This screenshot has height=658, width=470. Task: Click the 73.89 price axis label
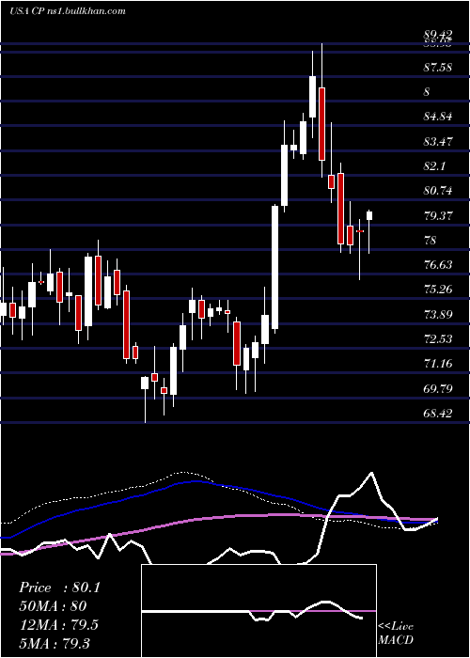click(x=438, y=314)
